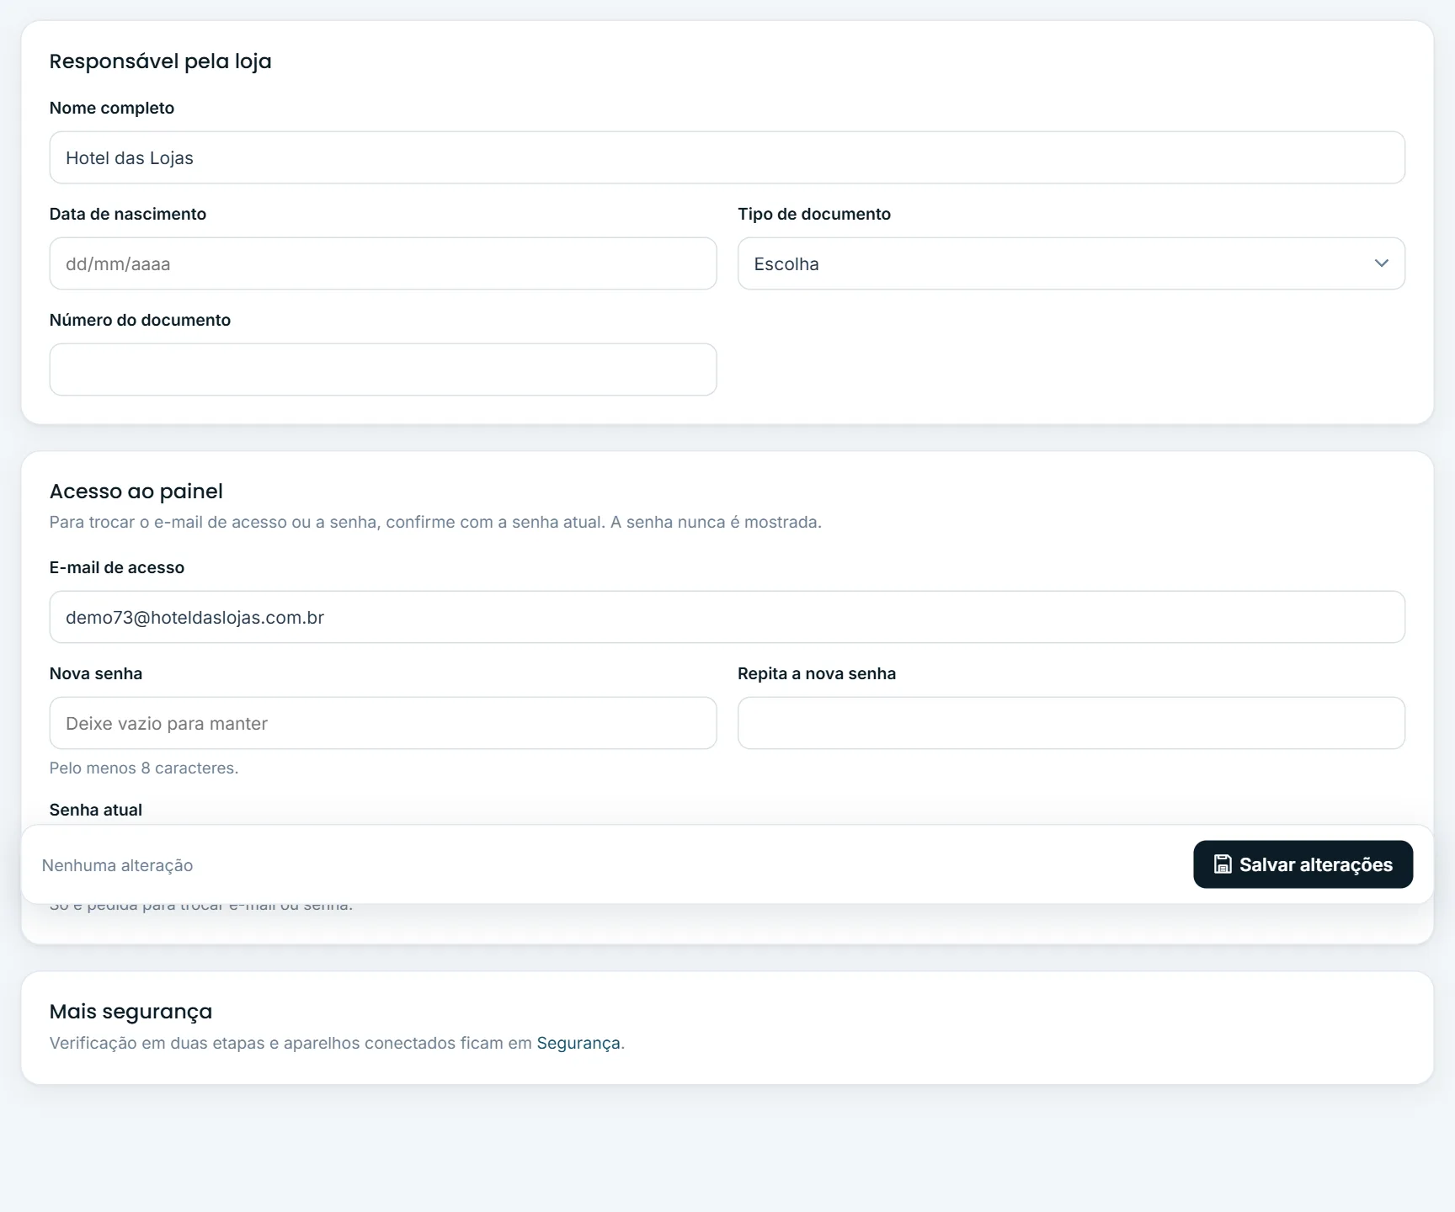The image size is (1455, 1212).
Task: Click the Repita a nova senha field
Action: pos(1071,723)
